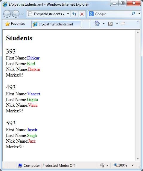Click the student ID 593

(11, 123)
